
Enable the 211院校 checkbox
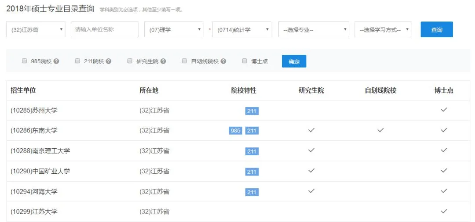pos(77,61)
